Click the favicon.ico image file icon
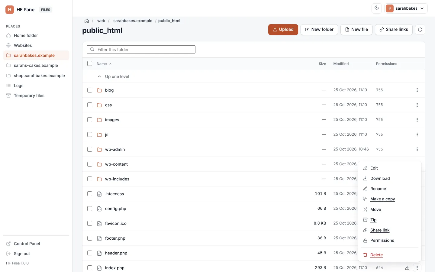 click(99, 224)
